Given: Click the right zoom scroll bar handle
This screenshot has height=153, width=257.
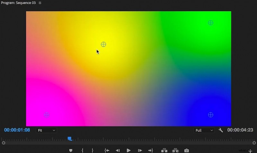Looking at the screenshot, I should (254, 143).
